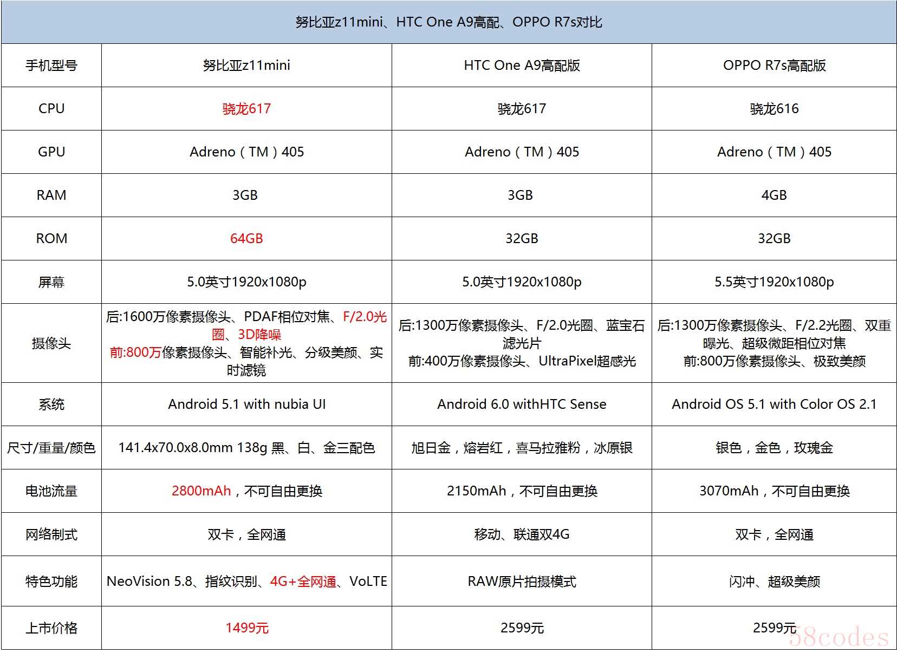Image resolution: width=897 pixels, height=653 pixels.
Task: Click the red 骁龙617 CPU cell
Action: [246, 109]
